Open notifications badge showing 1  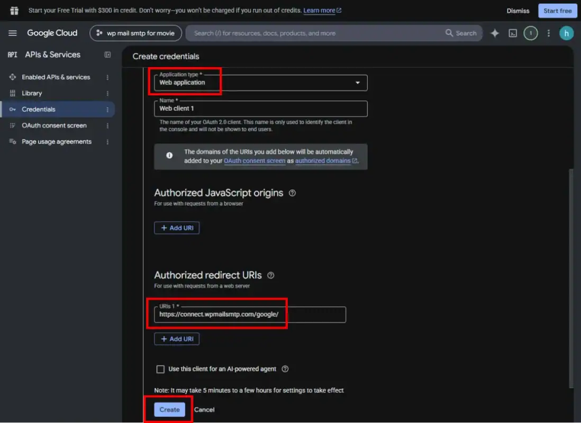point(530,33)
